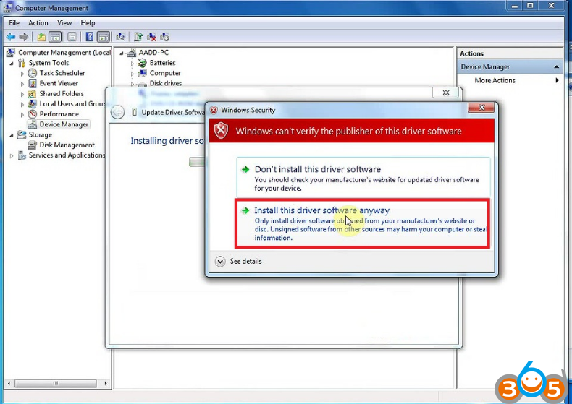
Task: Select Task Scheduler in the tree
Action: point(62,73)
